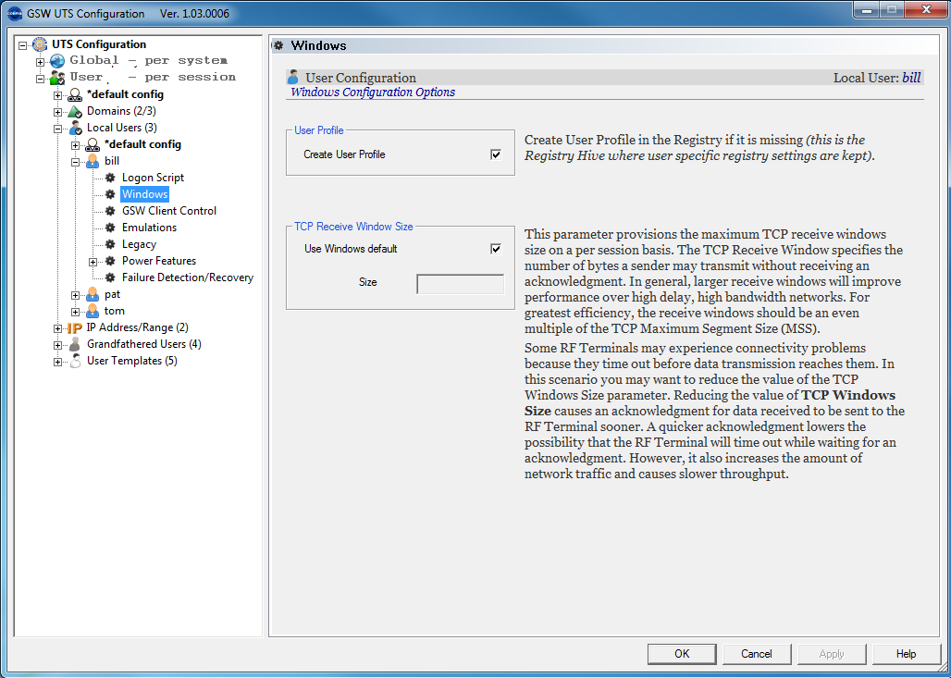Click the TCP Receive Window Size field
Screen dimensions: 951x678
(461, 284)
